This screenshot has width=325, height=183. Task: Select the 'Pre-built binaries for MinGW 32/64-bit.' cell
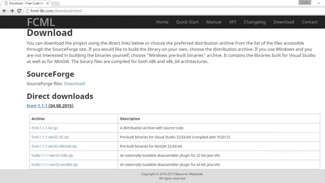point(219,146)
